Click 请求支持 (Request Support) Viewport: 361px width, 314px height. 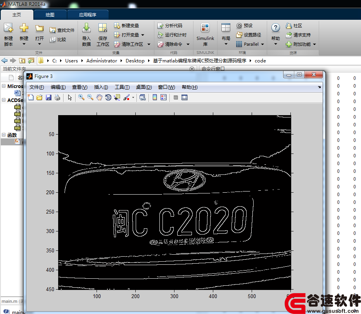click(x=298, y=35)
